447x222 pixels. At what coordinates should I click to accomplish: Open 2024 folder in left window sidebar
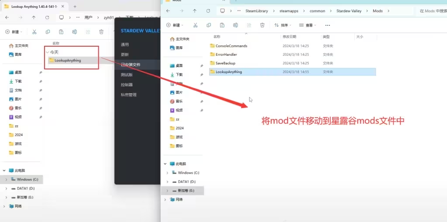[x=16, y=135]
